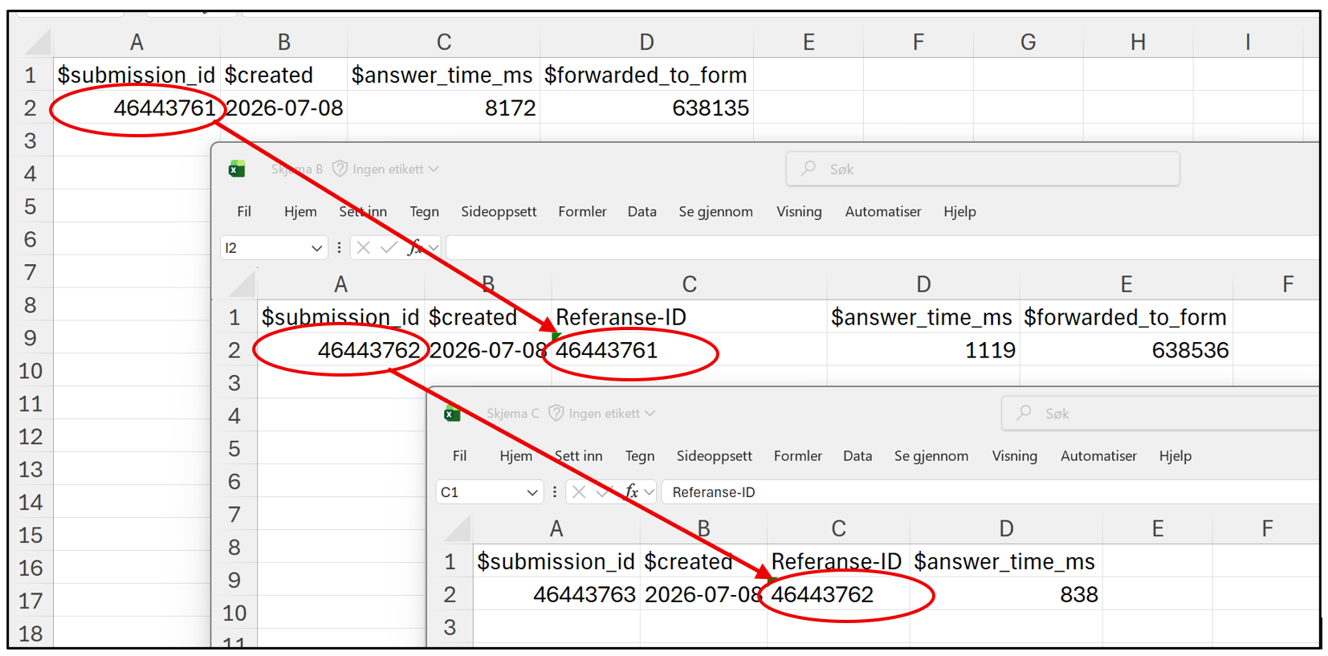Click the label shield icon in Skjema C
This screenshot has height=656, width=1328.
(556, 413)
